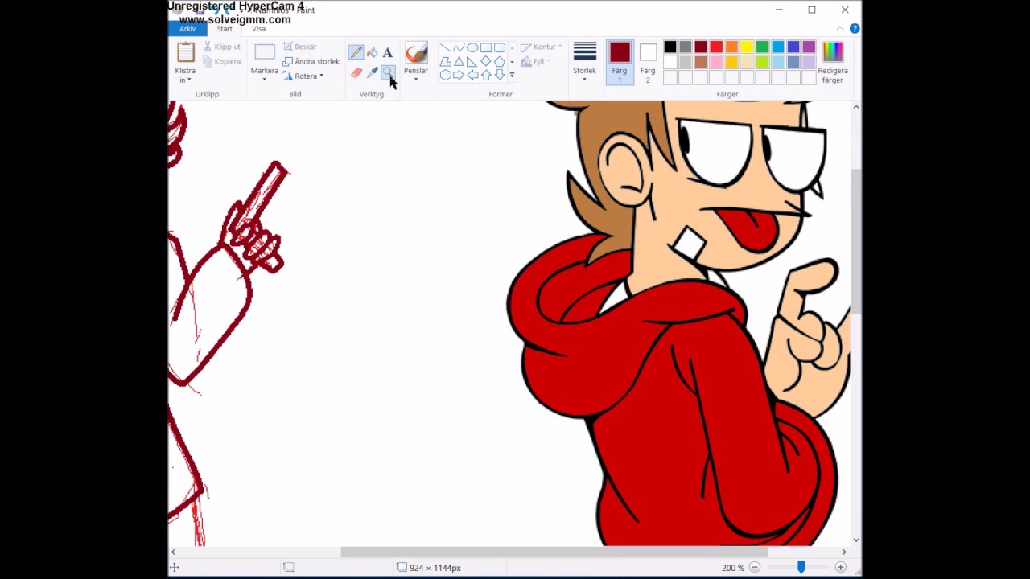Choose the Hexagon shape
The image size is (1030, 579).
(445, 75)
